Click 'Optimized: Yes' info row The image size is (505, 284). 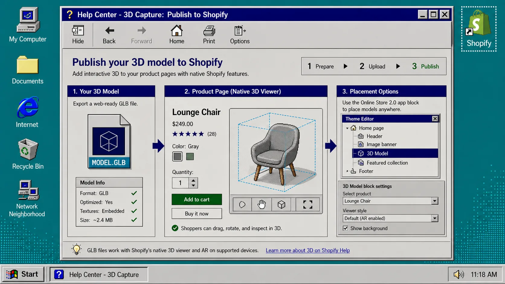(109, 202)
